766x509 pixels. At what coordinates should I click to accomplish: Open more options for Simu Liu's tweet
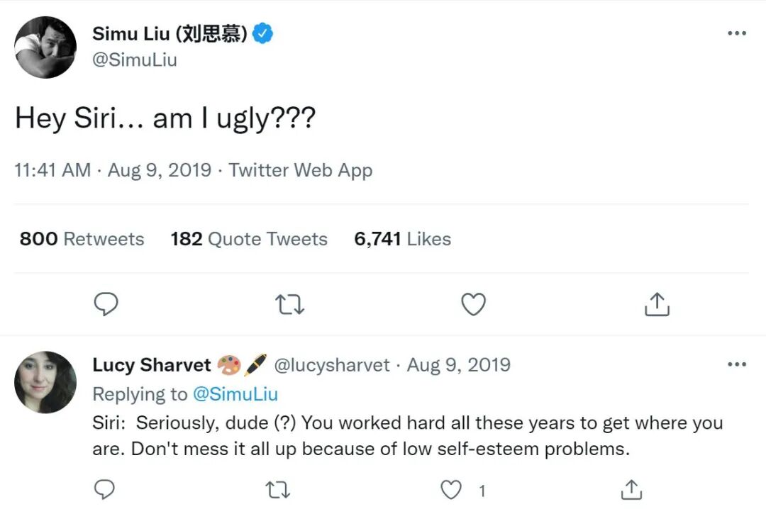tap(737, 33)
